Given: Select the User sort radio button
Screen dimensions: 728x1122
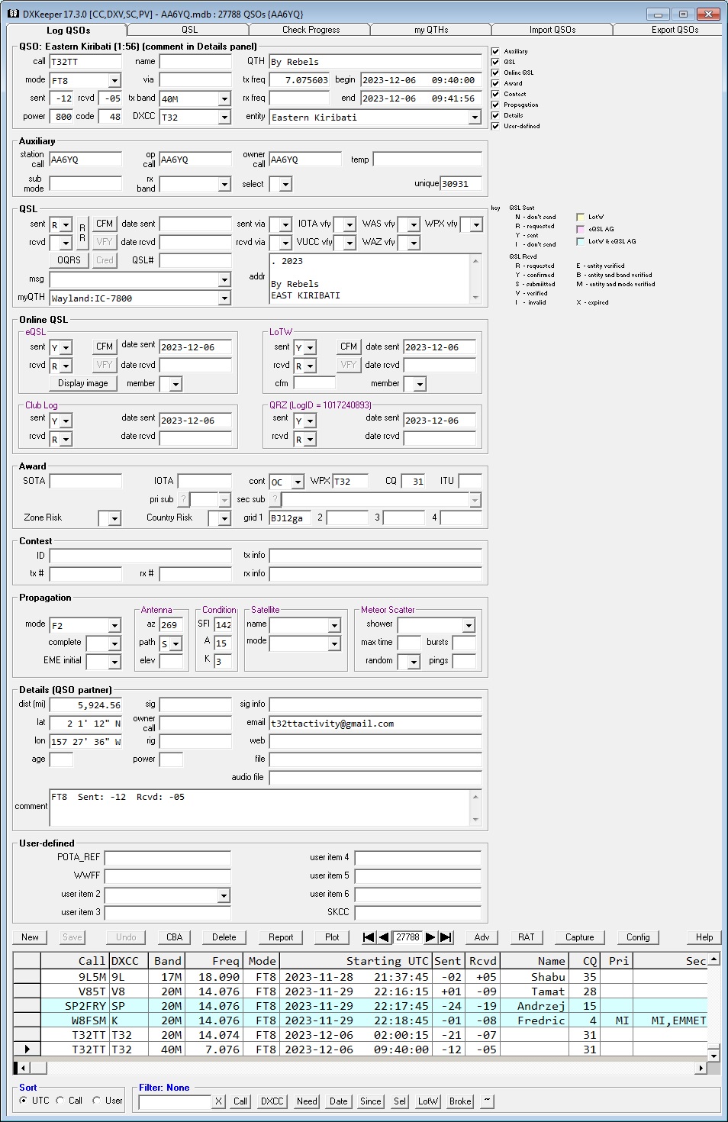Looking at the screenshot, I should (96, 1101).
